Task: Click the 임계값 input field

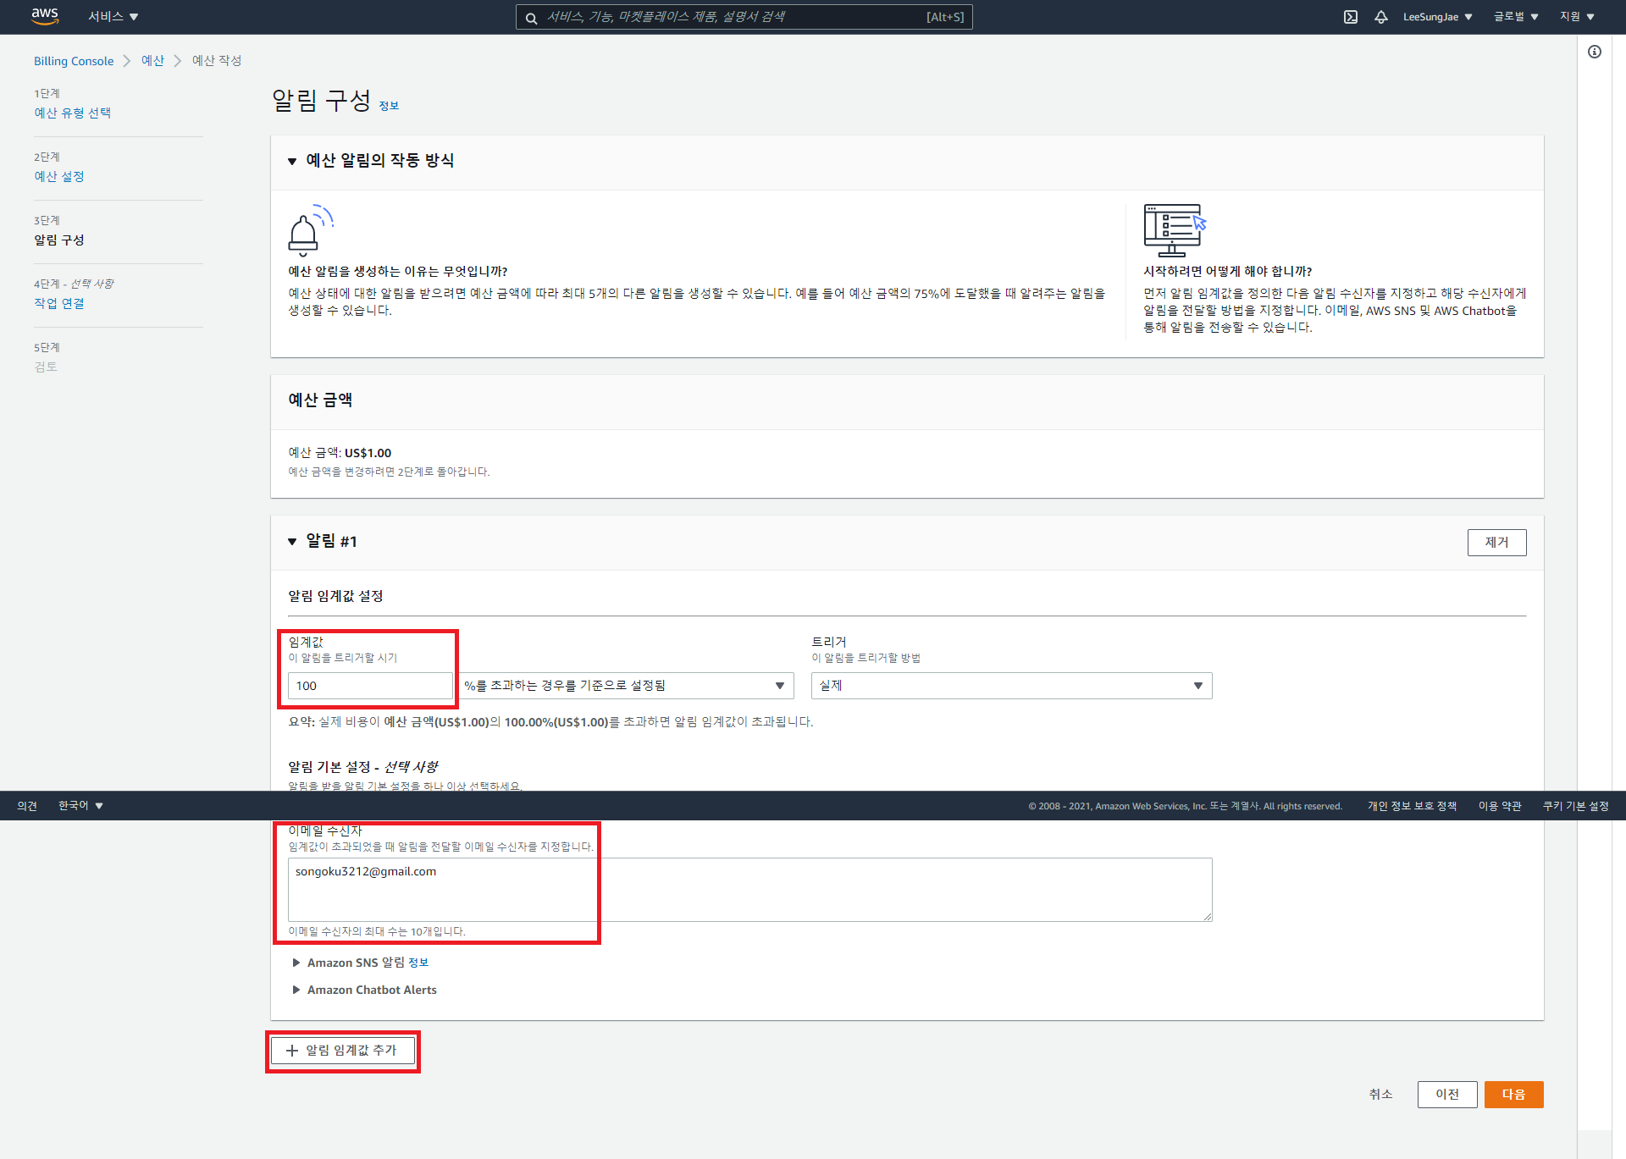Action: click(x=370, y=686)
